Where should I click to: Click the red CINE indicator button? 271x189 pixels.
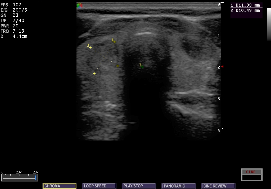tap(252, 172)
